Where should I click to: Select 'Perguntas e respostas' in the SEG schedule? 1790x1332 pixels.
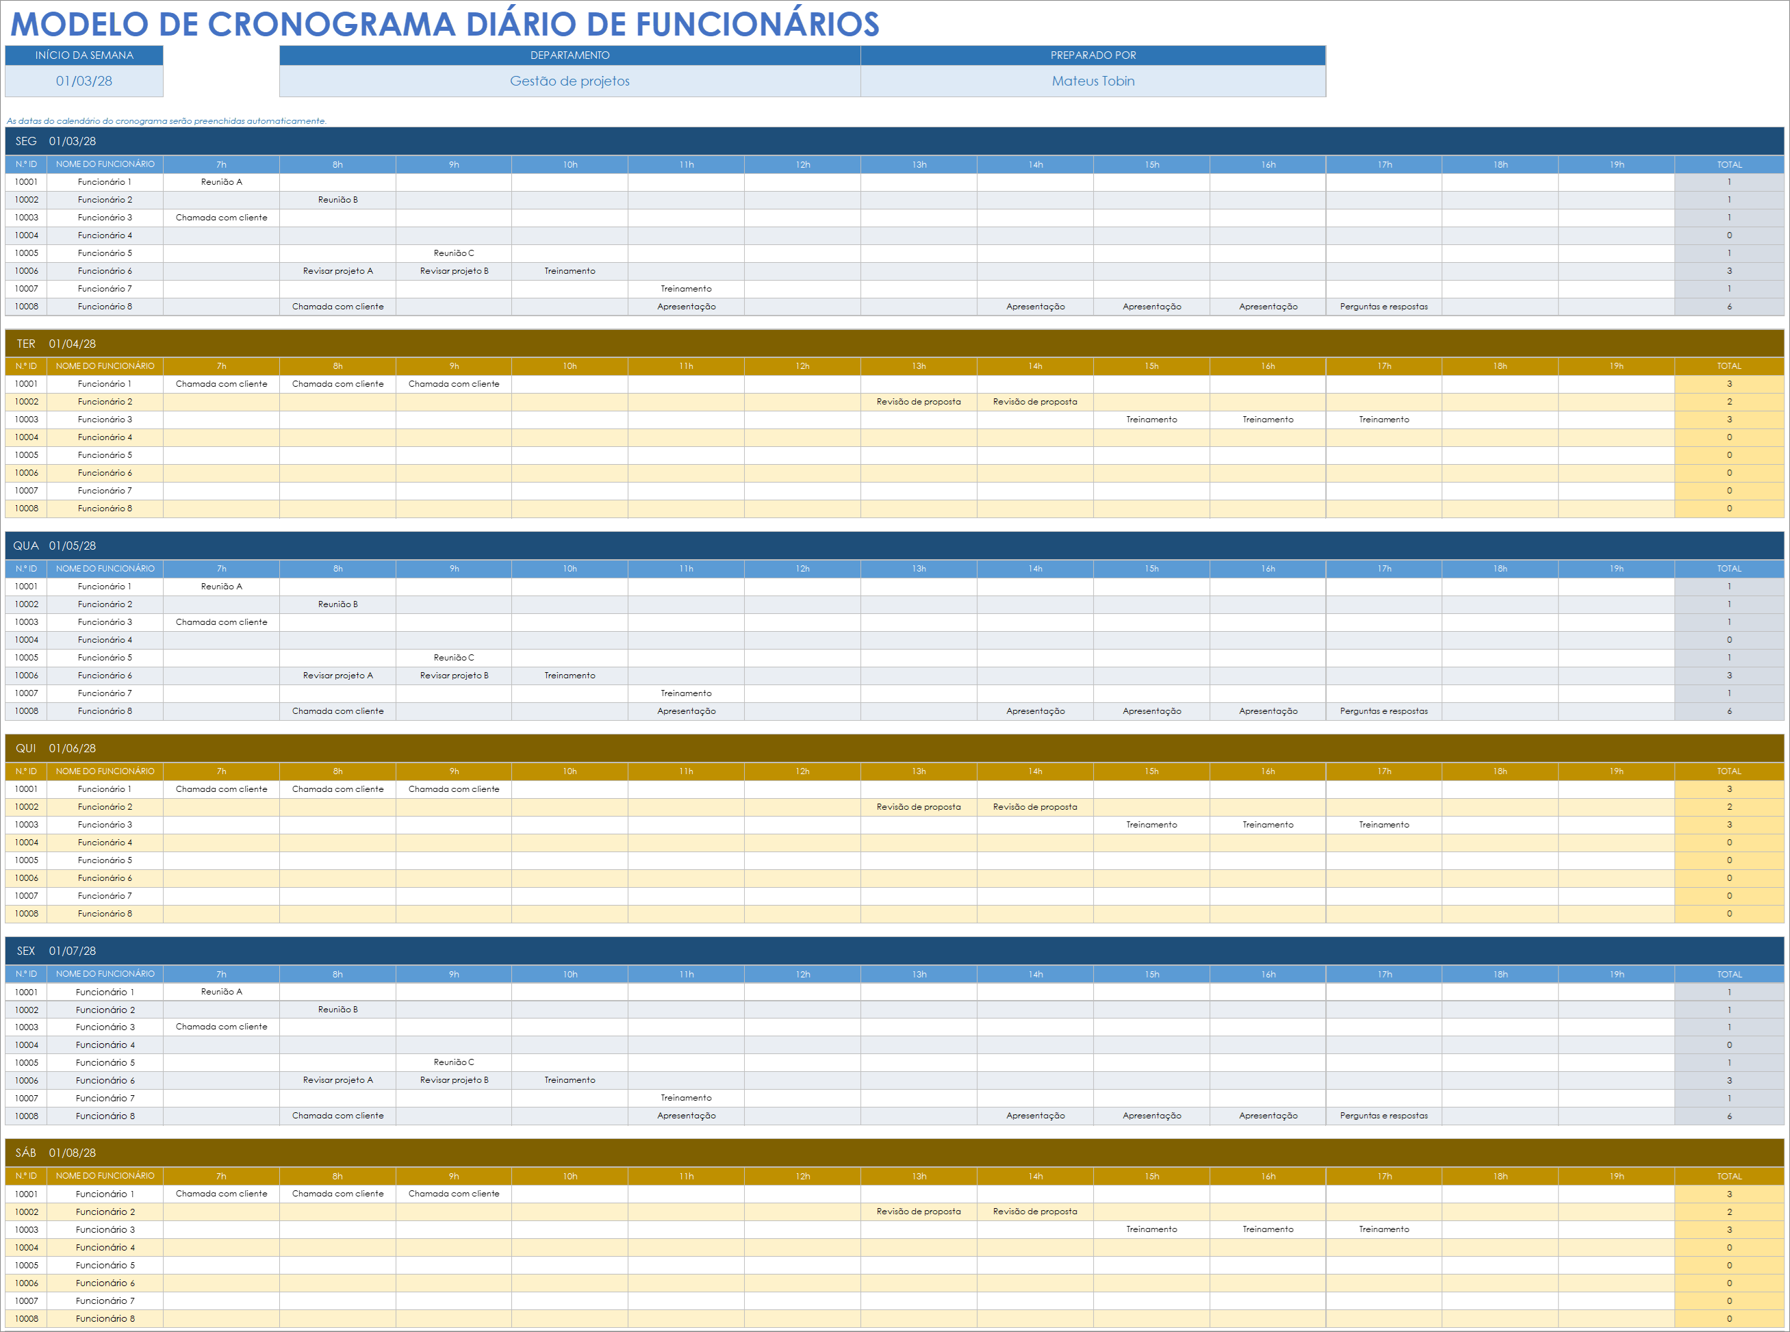pos(1383,307)
